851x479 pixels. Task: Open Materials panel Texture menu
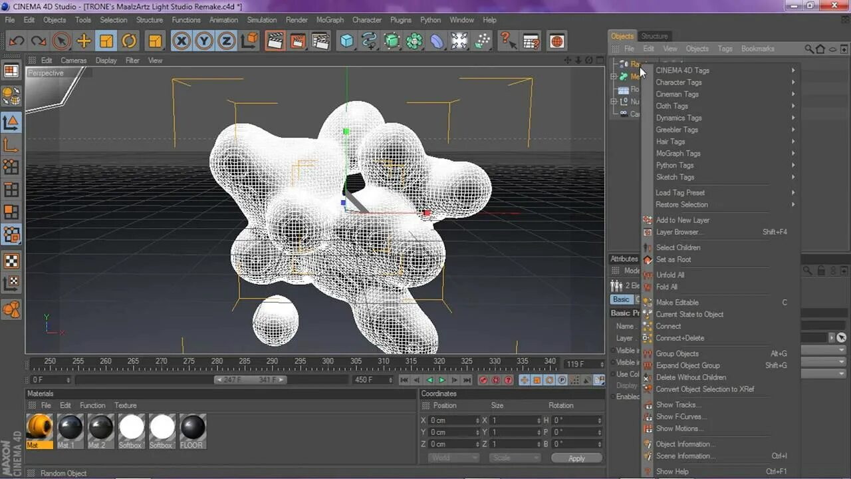click(125, 405)
